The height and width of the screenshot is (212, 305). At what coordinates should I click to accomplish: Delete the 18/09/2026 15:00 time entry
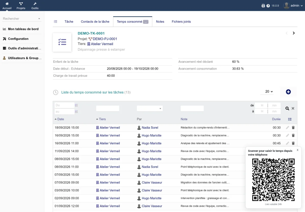293,128
